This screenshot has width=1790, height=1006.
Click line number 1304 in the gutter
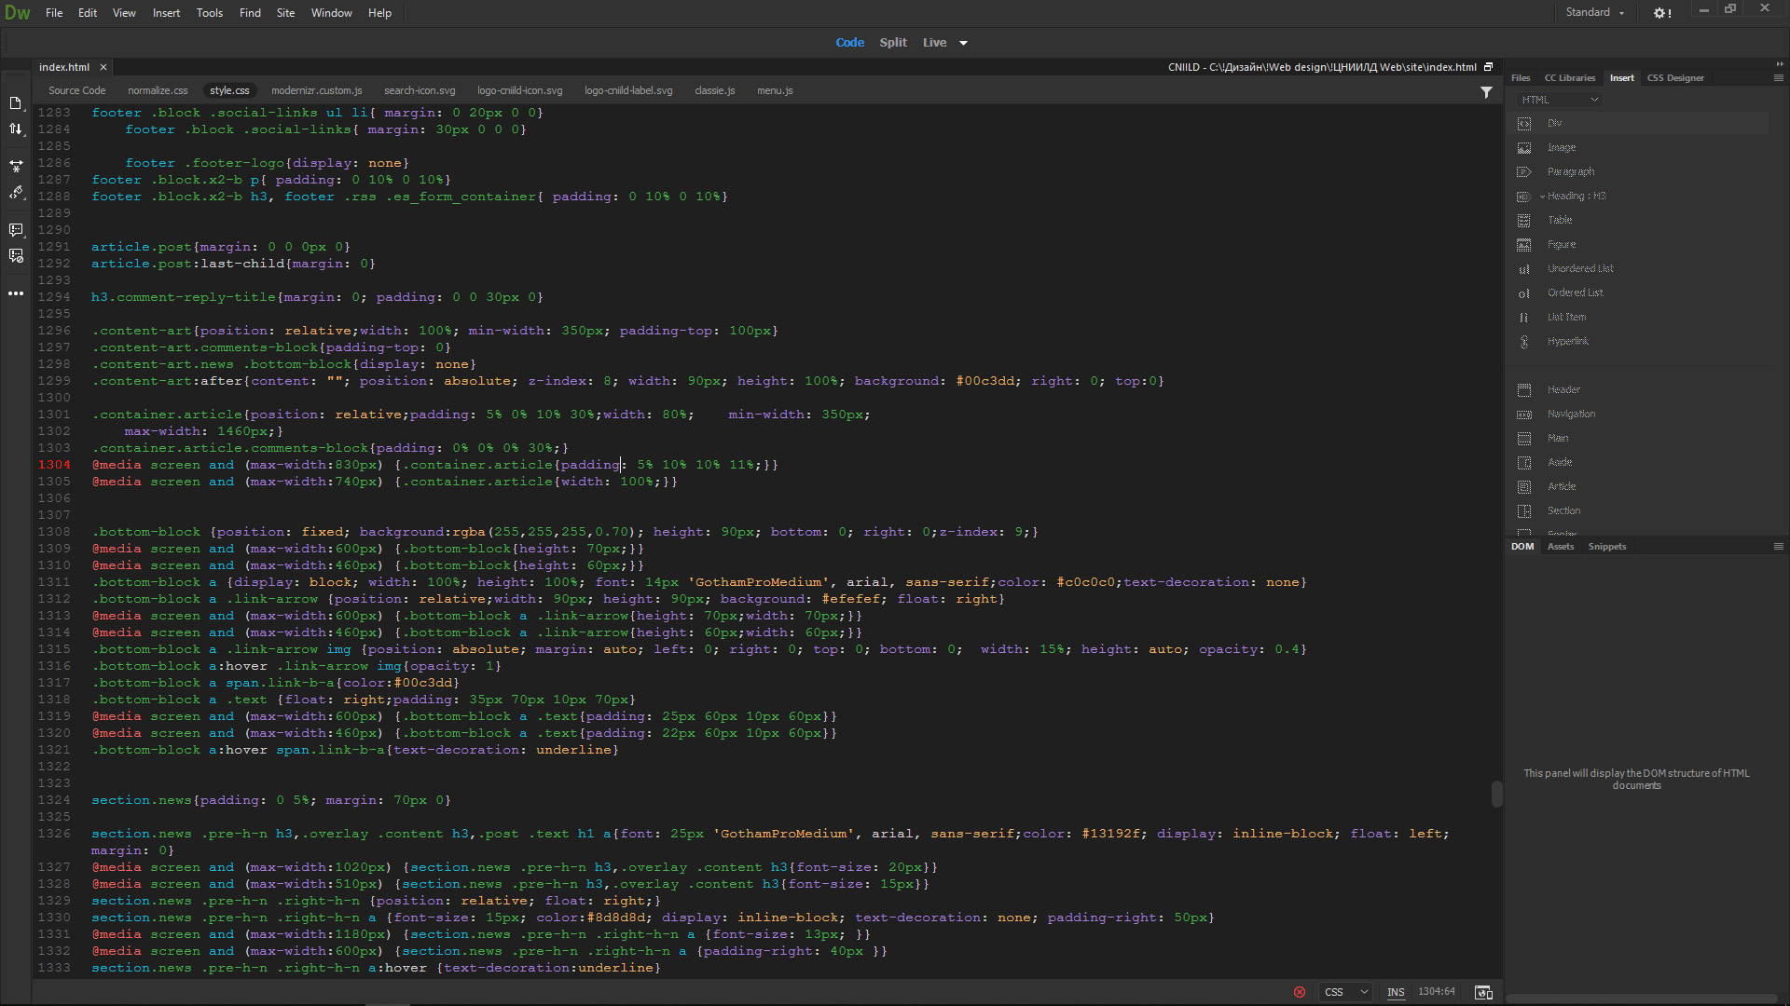[x=54, y=465]
